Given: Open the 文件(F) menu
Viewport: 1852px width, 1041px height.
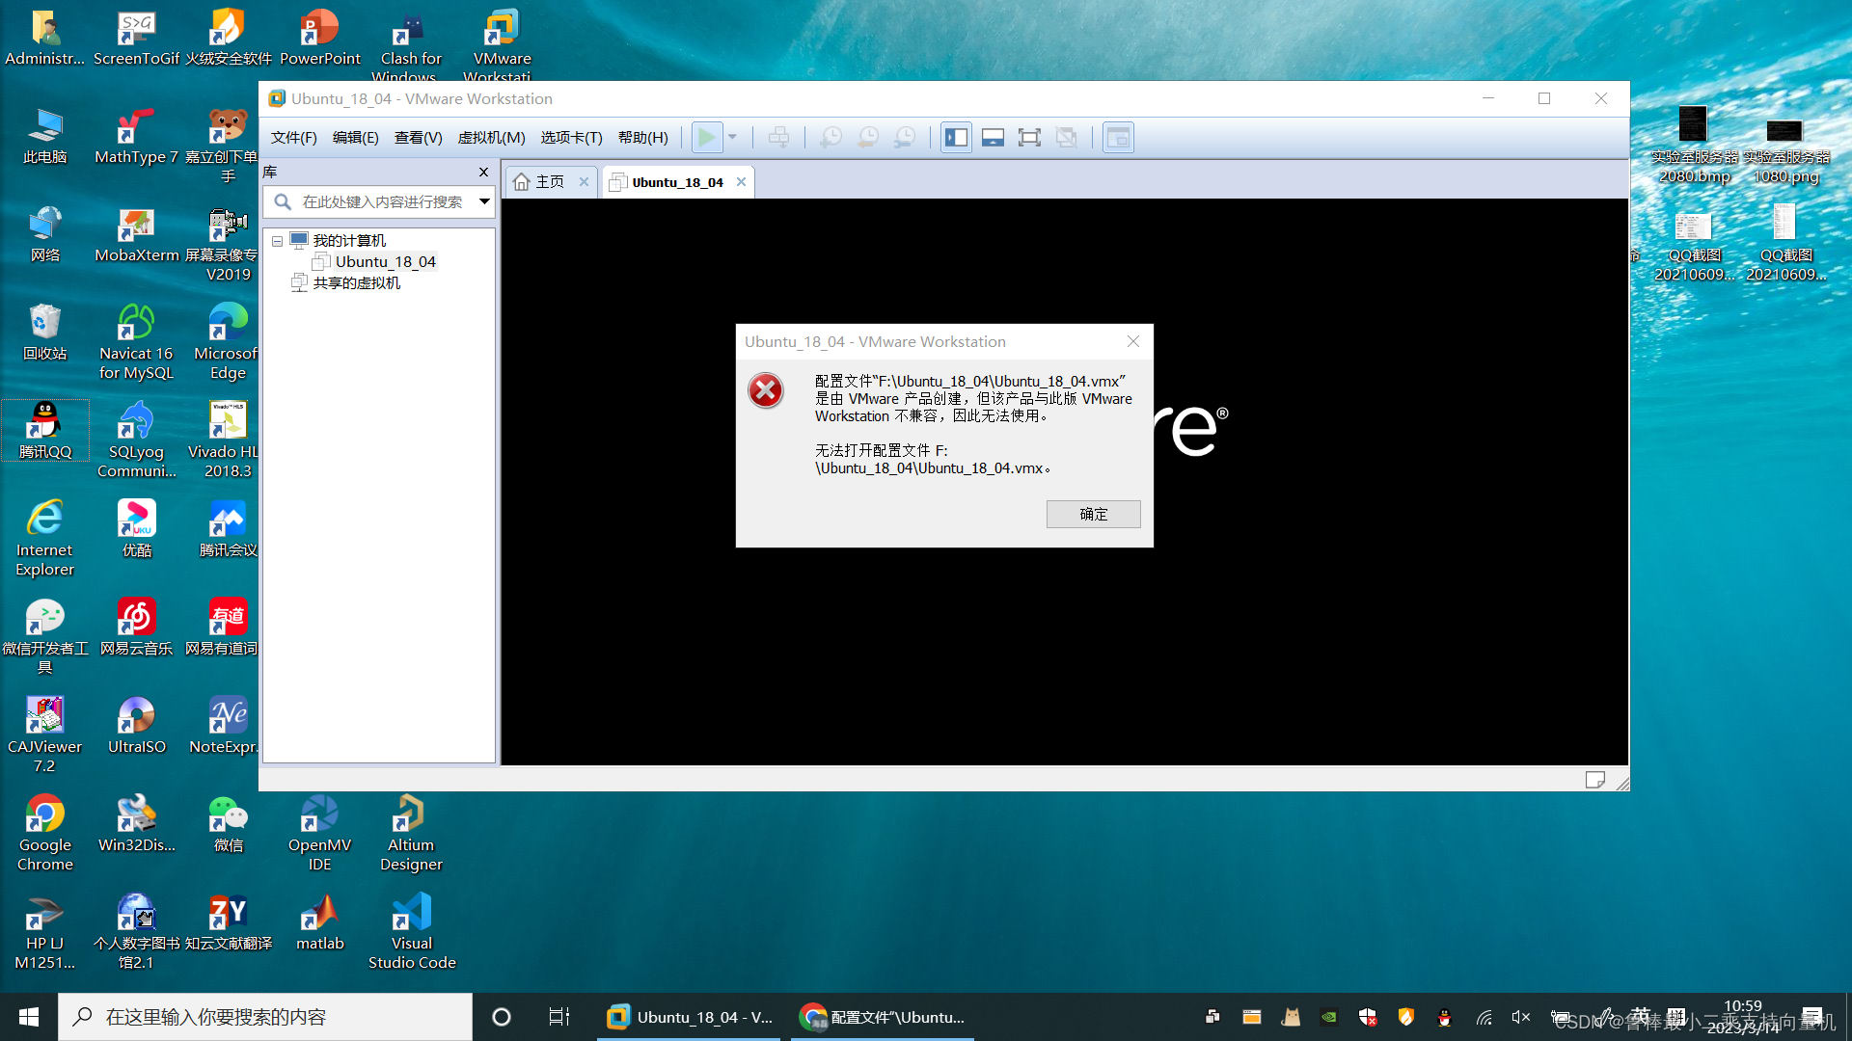Looking at the screenshot, I should click(293, 137).
